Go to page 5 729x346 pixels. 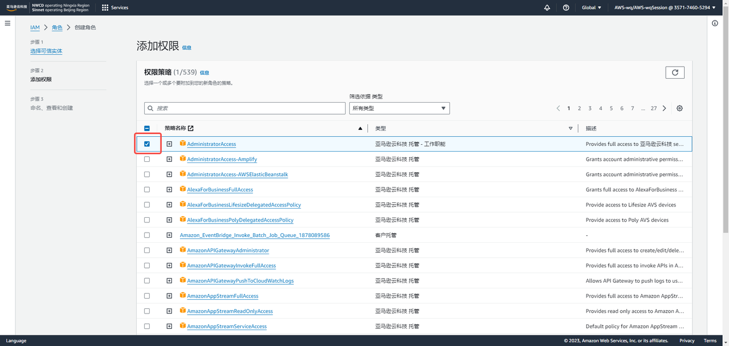611,108
